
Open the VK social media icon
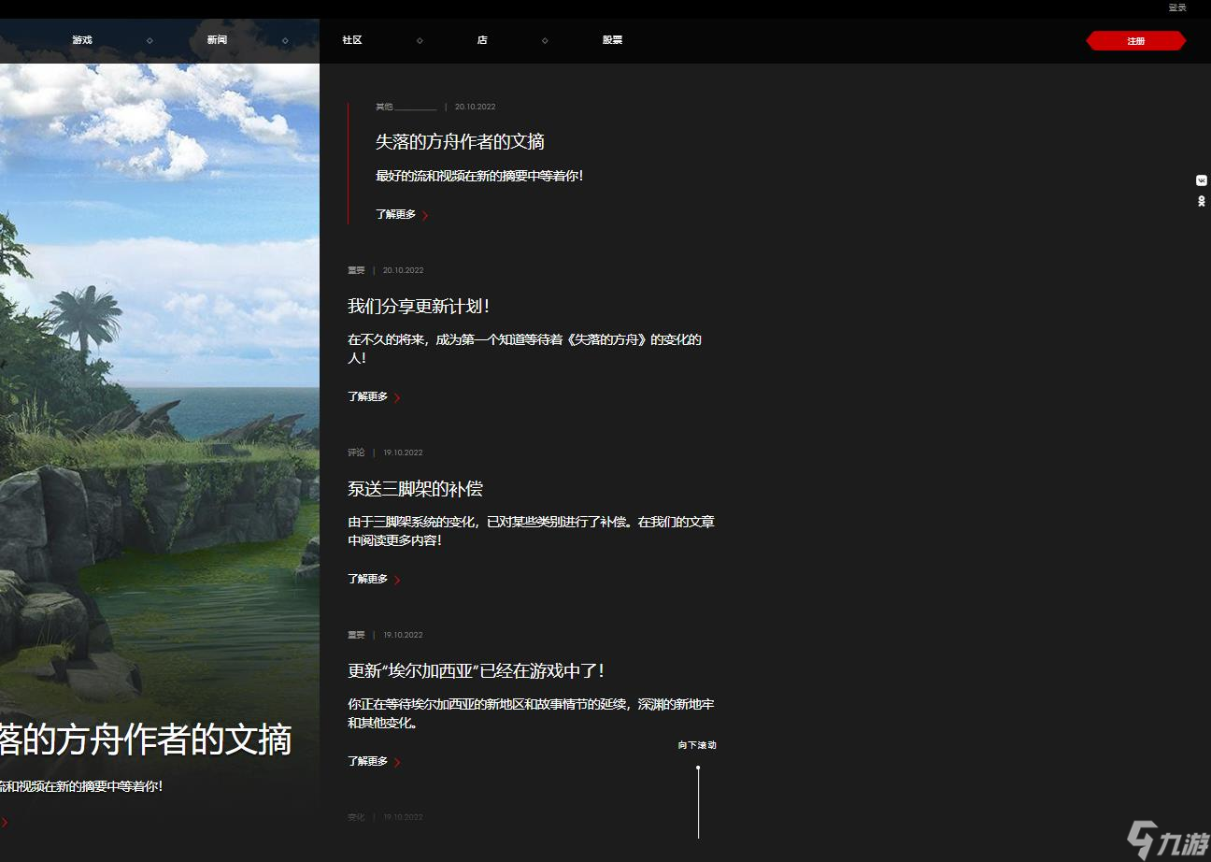click(1202, 180)
